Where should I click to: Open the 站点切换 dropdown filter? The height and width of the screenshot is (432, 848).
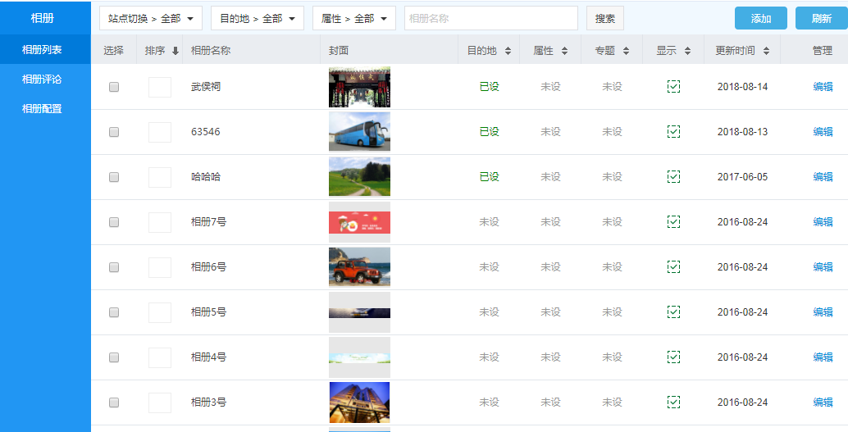coord(151,18)
